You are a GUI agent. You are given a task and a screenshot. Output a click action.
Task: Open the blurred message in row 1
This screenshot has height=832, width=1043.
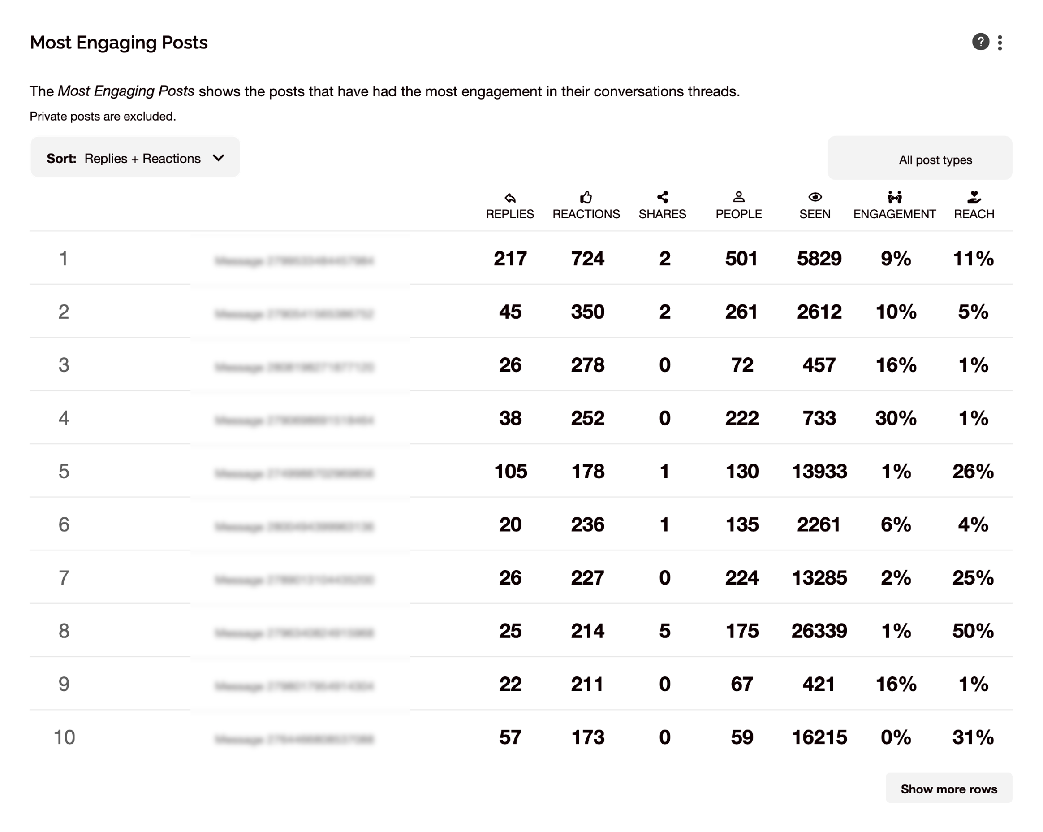pos(294,261)
